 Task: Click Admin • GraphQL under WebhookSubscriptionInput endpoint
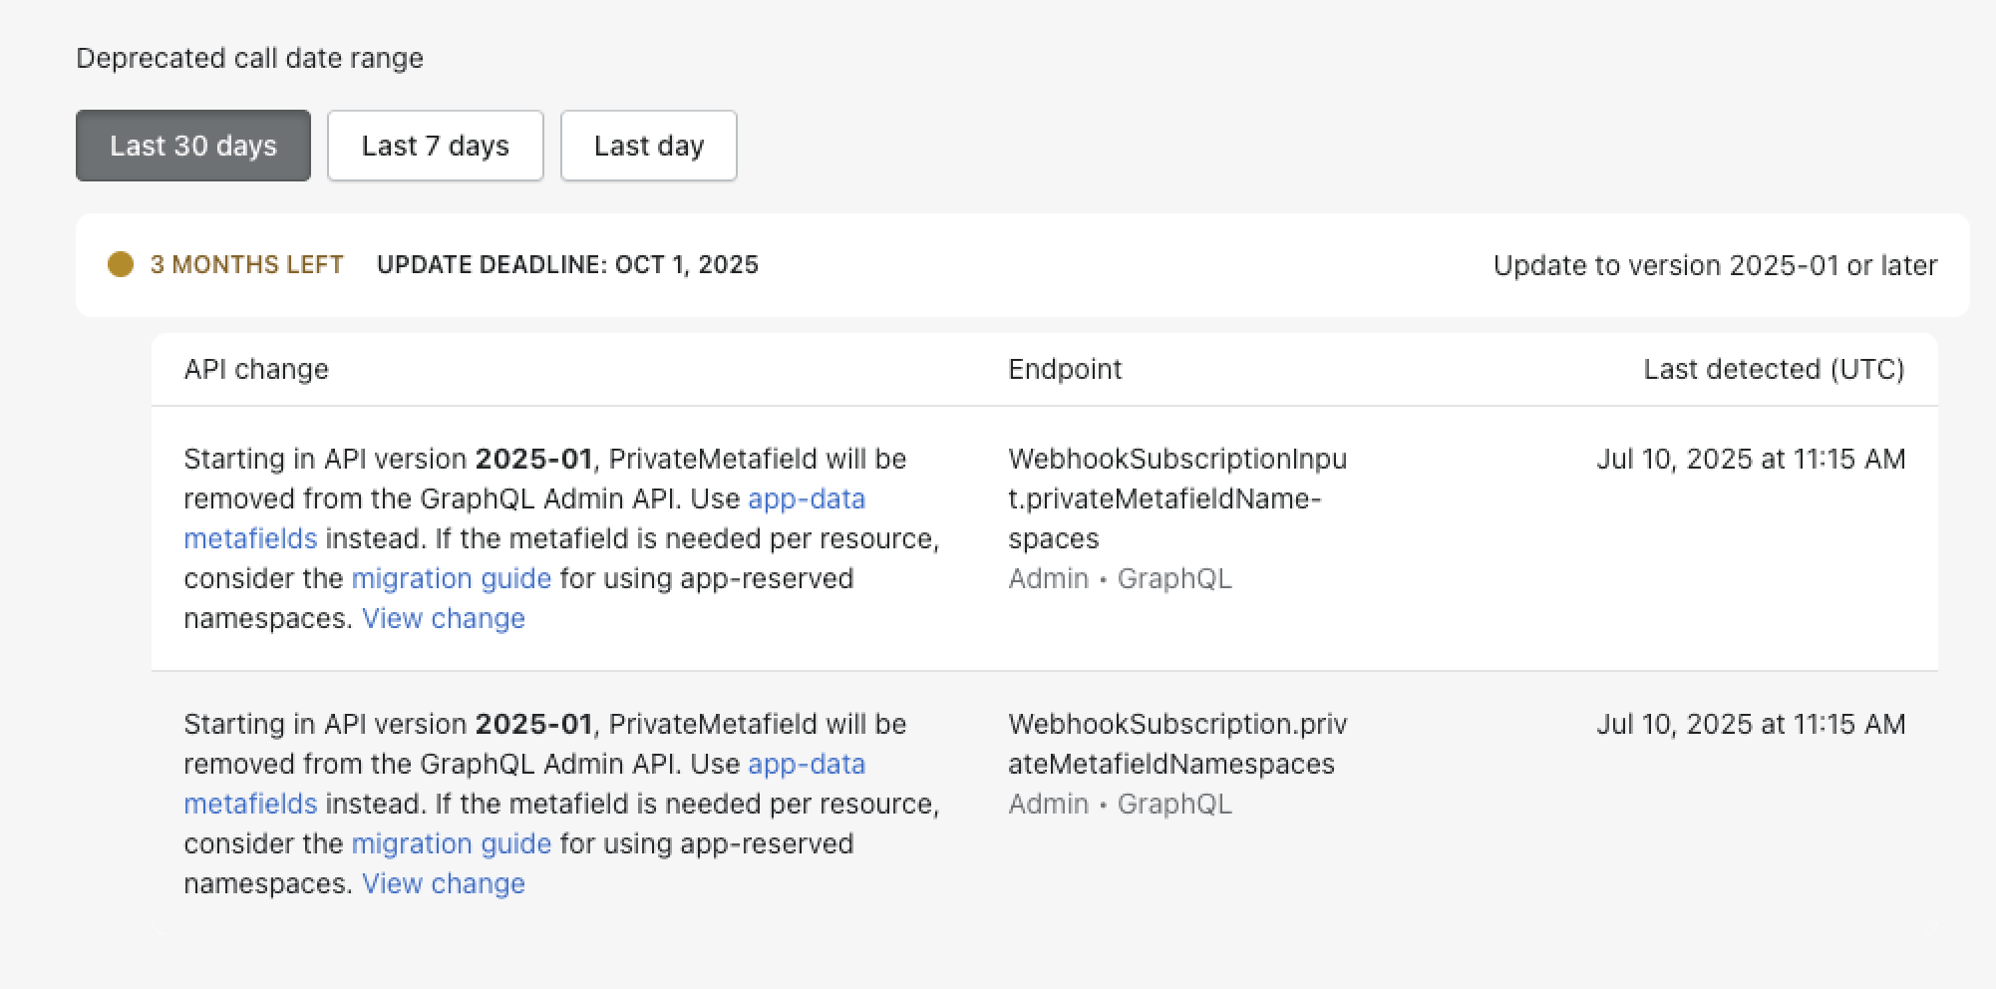point(1120,578)
